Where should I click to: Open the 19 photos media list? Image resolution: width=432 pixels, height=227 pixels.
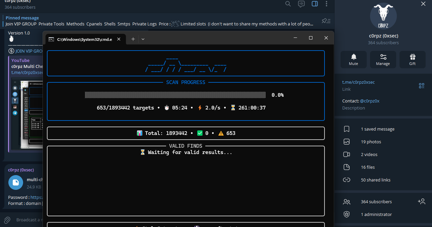coord(371,142)
